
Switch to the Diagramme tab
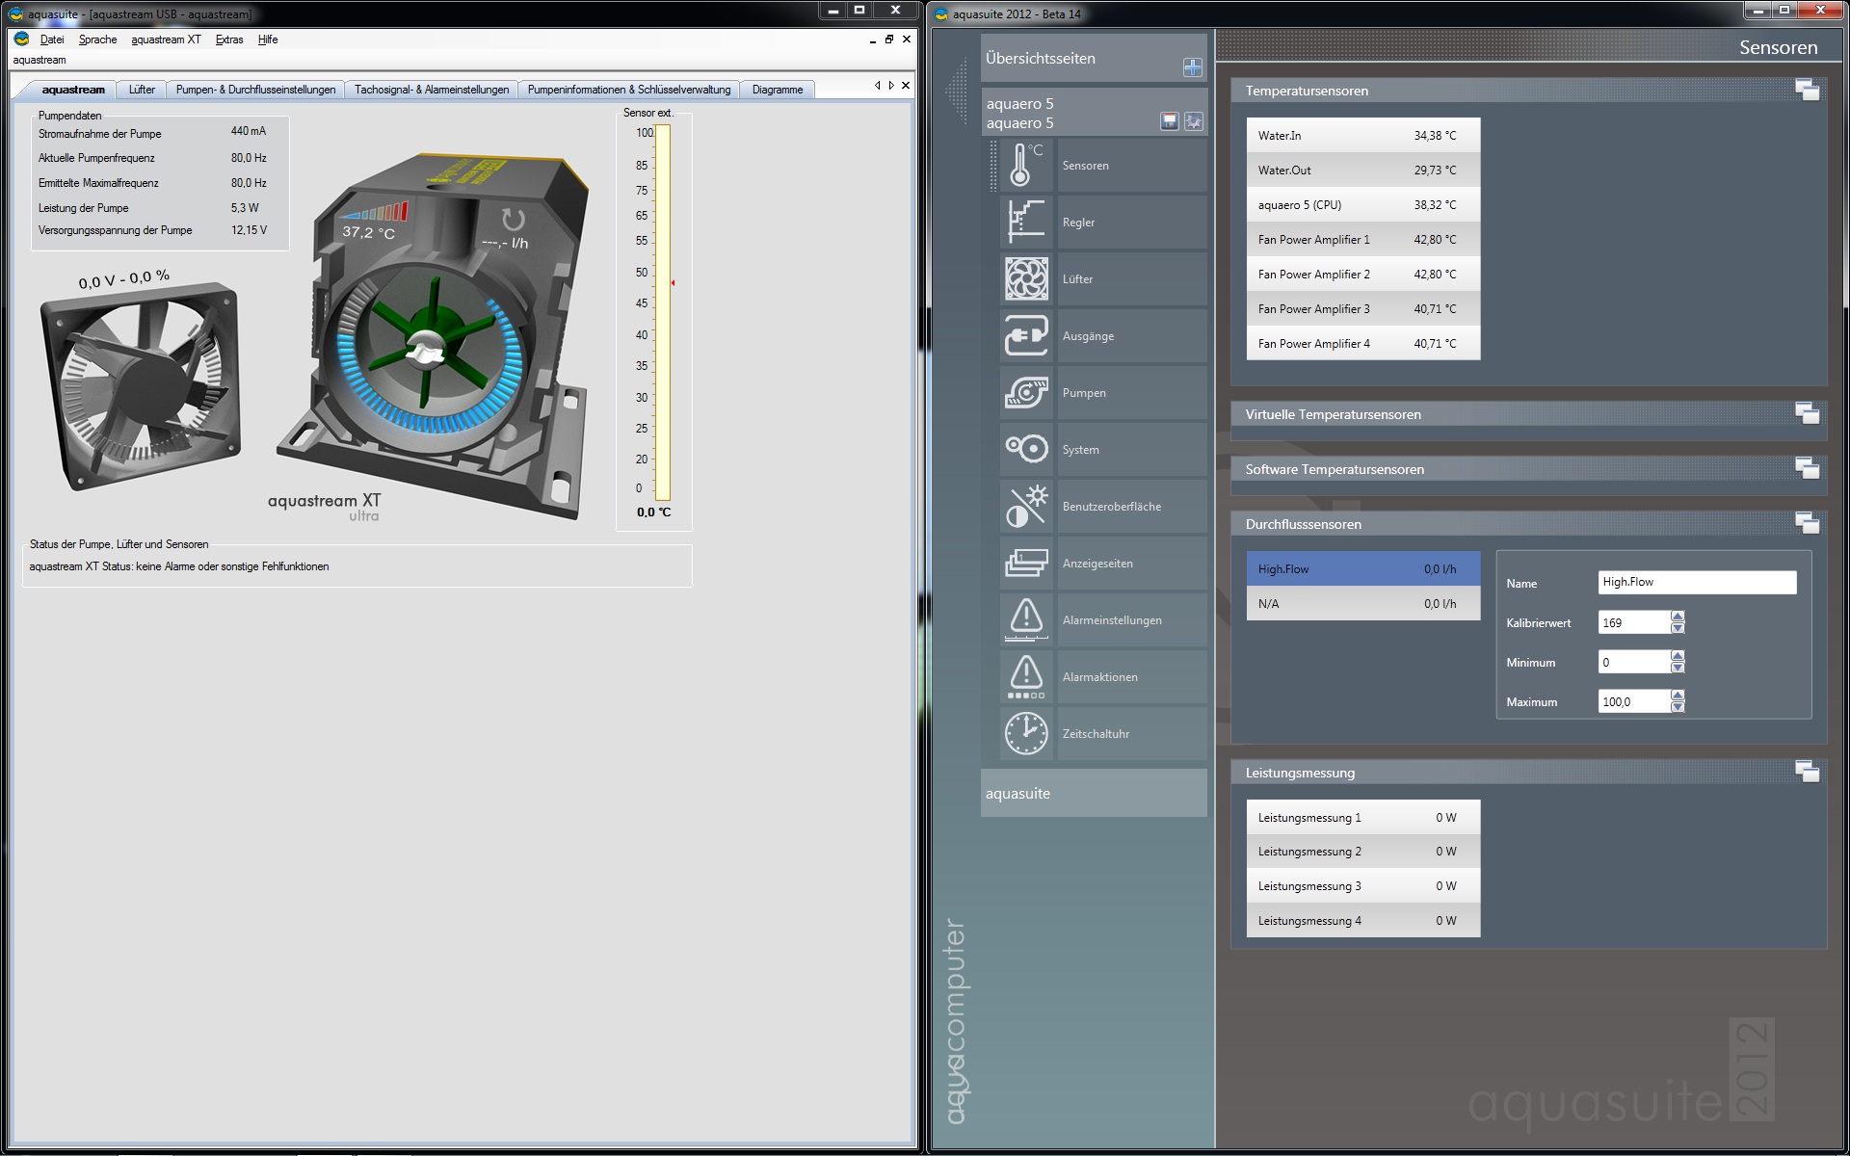[777, 90]
